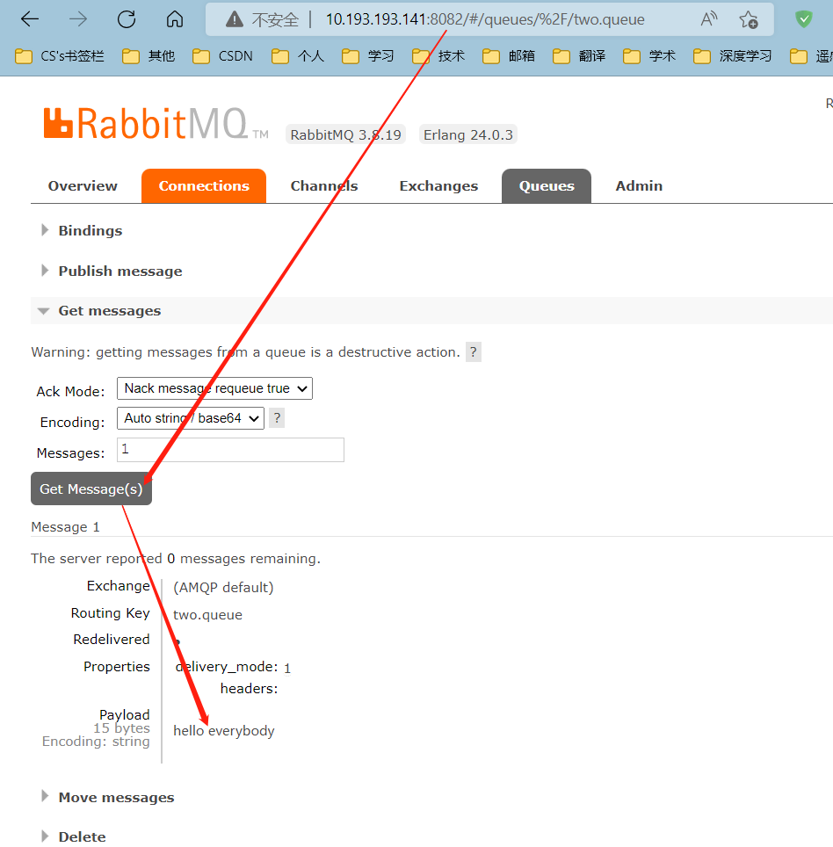Click the (AMQP default) exchange value
Image resolution: width=833 pixels, height=847 pixels.
(223, 588)
